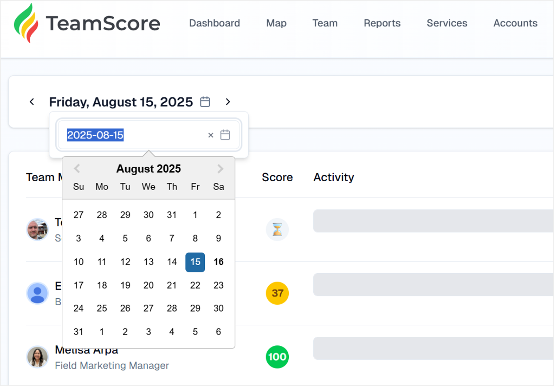The width and height of the screenshot is (554, 386).
Task: Choose August 14 in the calendar
Action: 172,262
